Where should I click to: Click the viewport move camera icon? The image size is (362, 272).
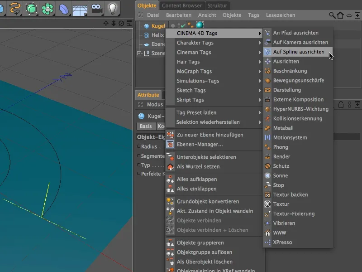(106, 24)
